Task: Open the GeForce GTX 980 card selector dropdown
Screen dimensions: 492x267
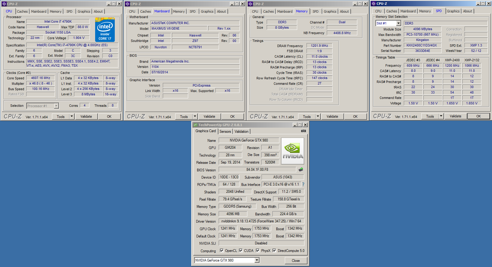Action: click(x=257, y=260)
